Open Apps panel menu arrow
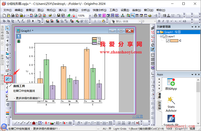 coord(192,74)
